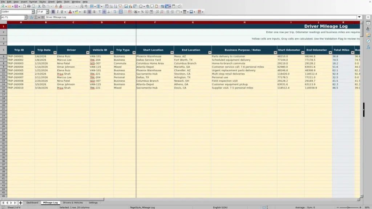
Task: Expand the formula bar arrow
Action: tap(359, 17)
